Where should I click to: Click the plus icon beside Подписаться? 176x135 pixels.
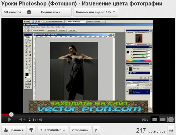click(x=29, y=12)
